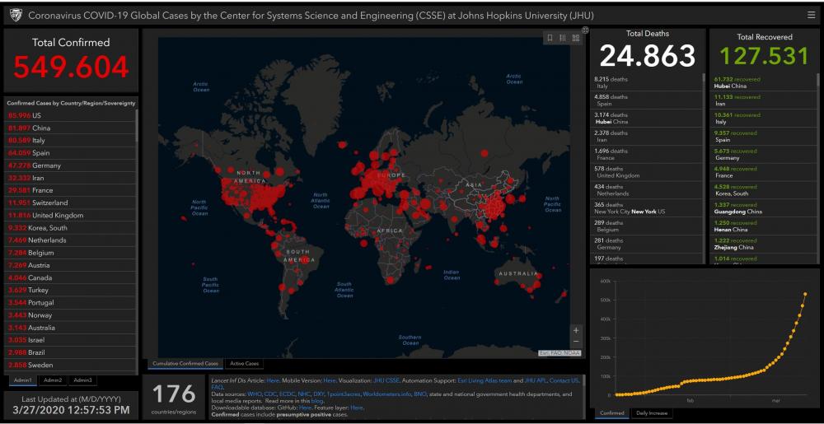The width and height of the screenshot is (824, 424).
Task: Select the Cumulative Confirmed Cases tab
Action: (x=185, y=363)
